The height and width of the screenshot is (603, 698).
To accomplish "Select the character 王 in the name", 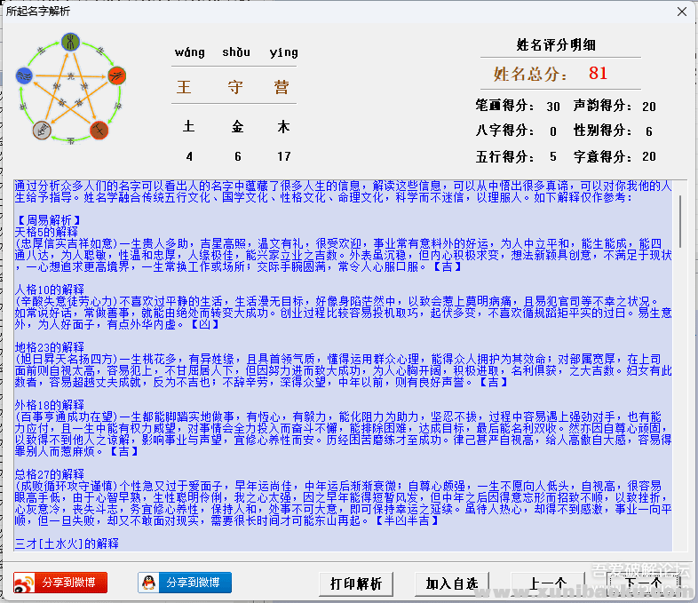I will click(x=185, y=88).
